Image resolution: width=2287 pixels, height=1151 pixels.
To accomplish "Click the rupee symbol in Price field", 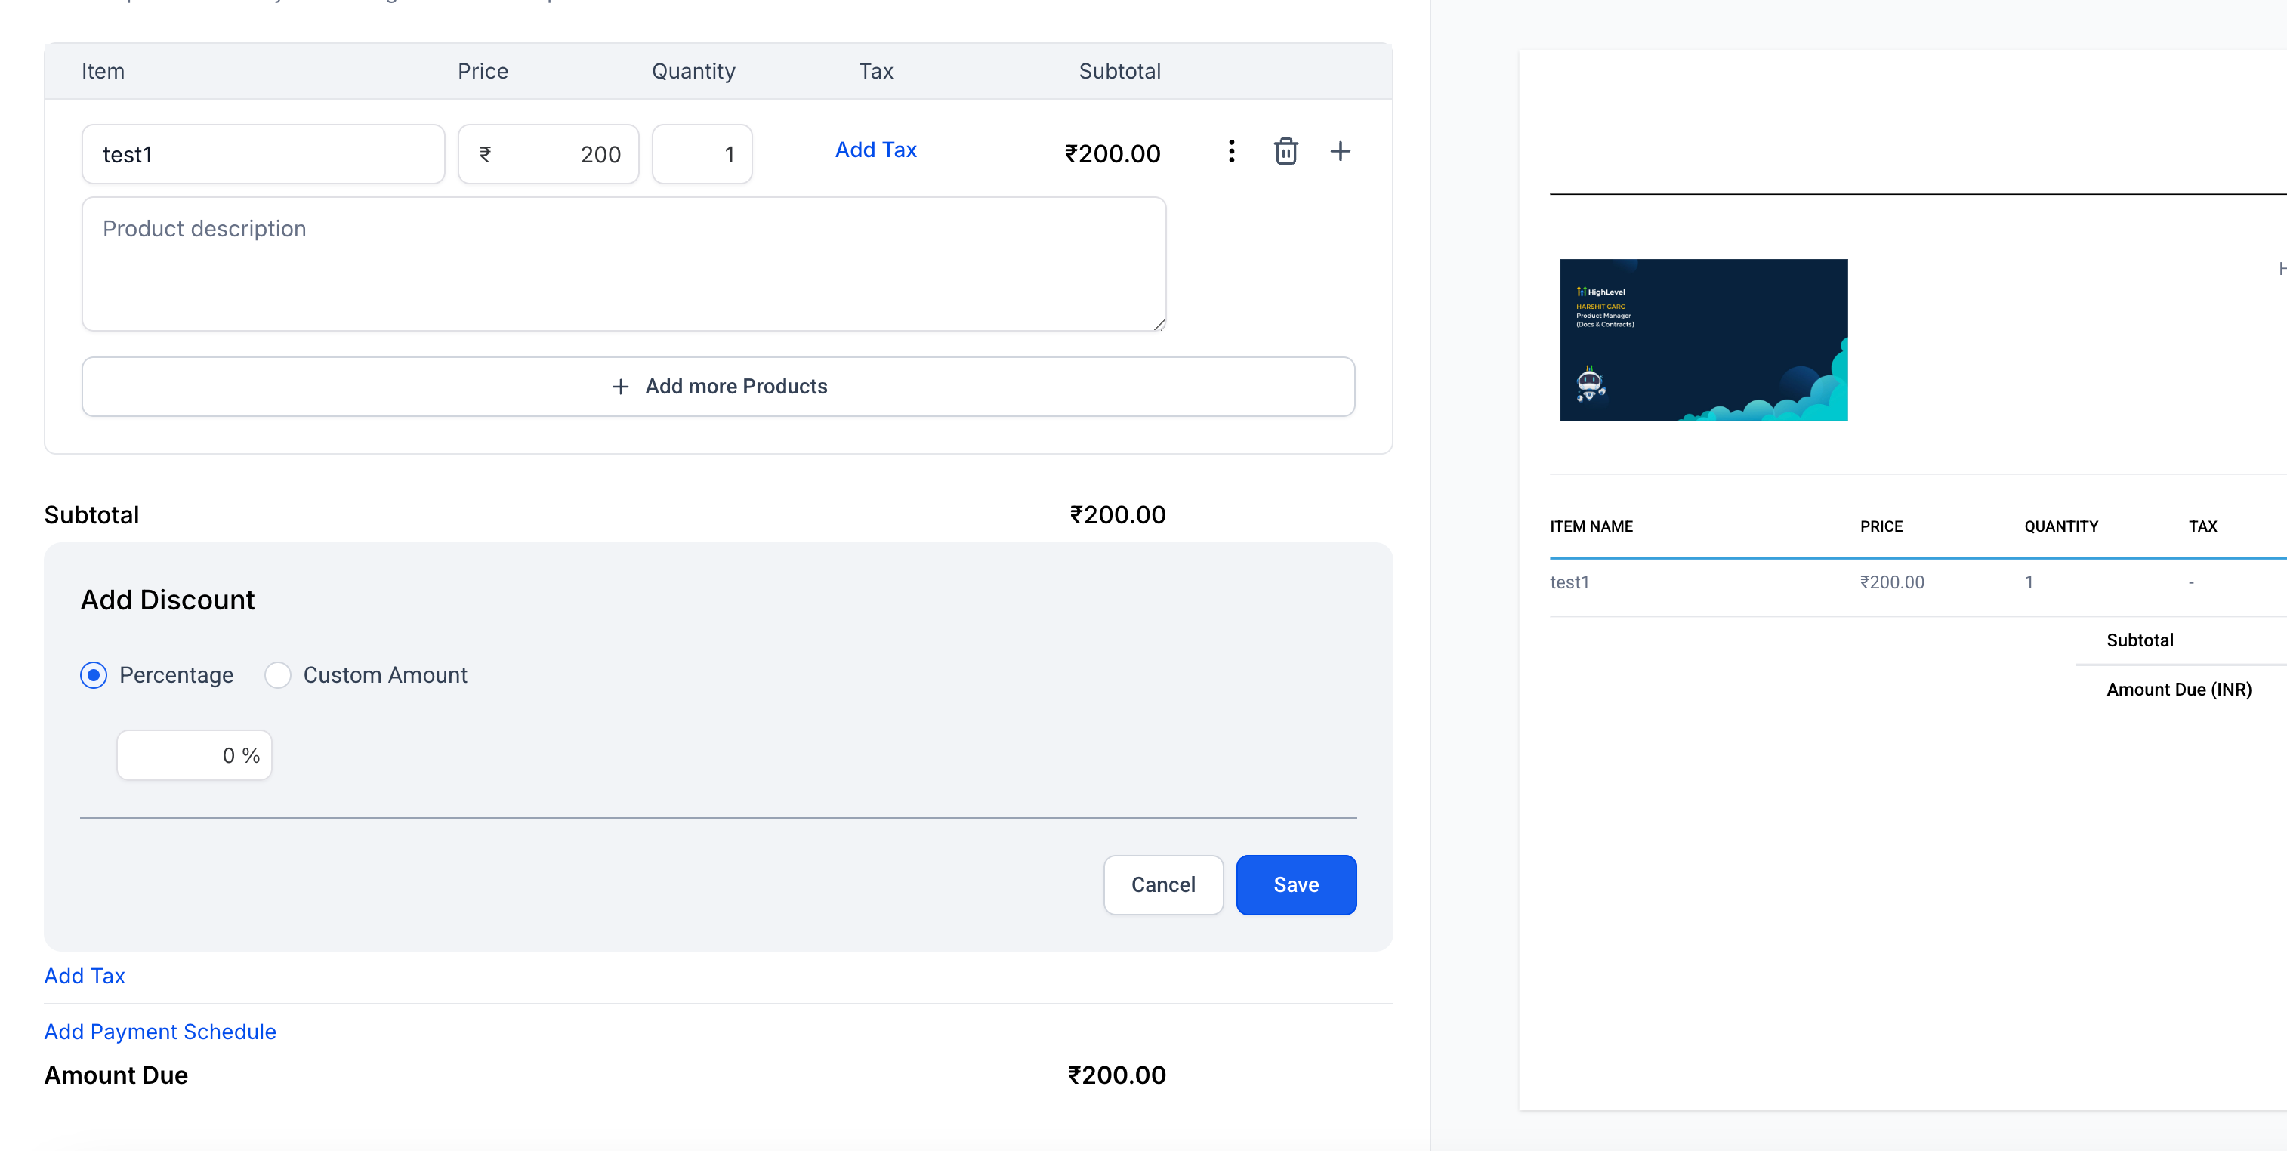I will [x=485, y=154].
